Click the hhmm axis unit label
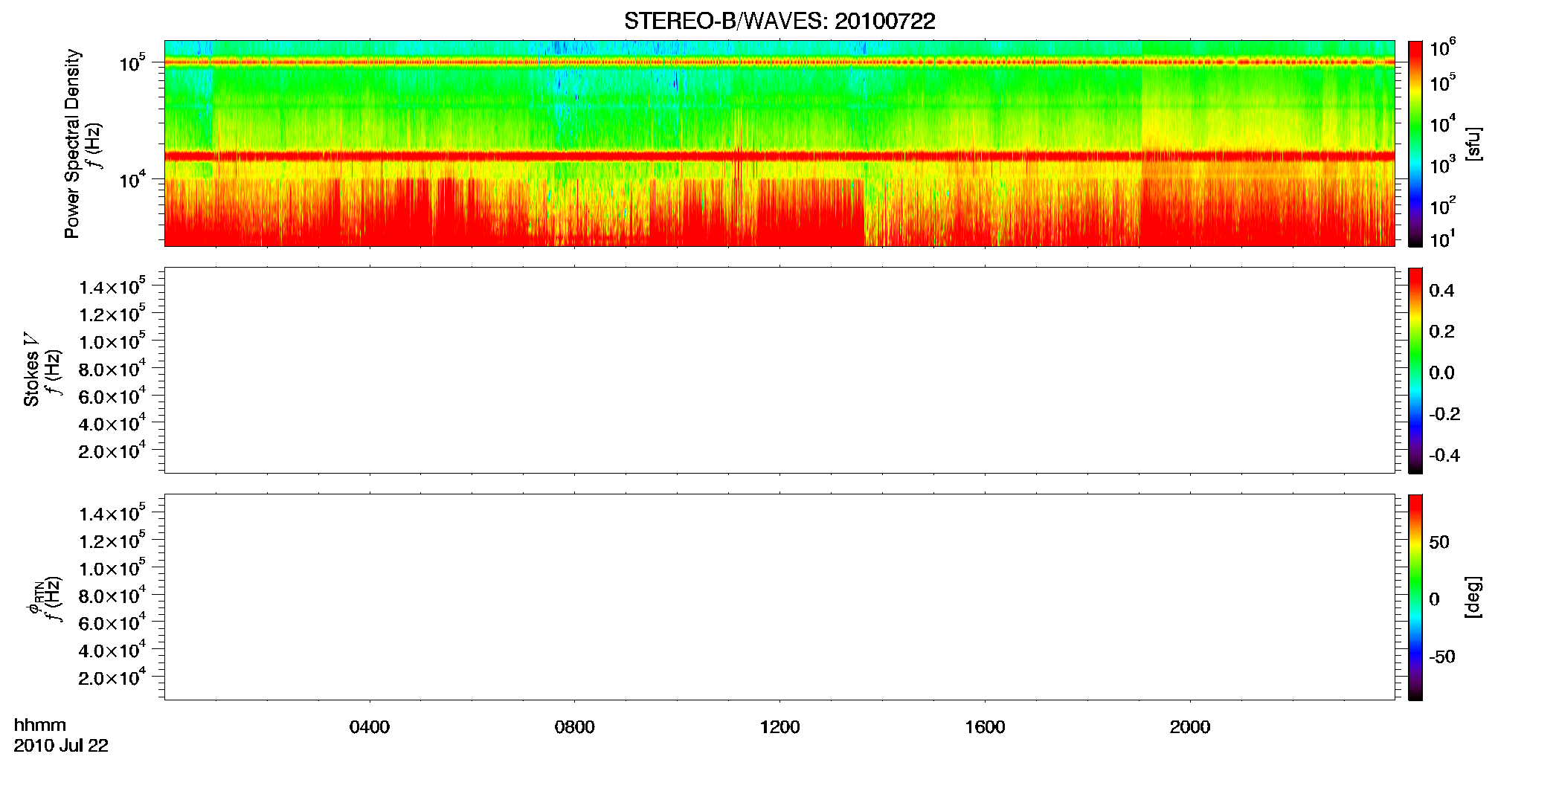 [x=40, y=725]
